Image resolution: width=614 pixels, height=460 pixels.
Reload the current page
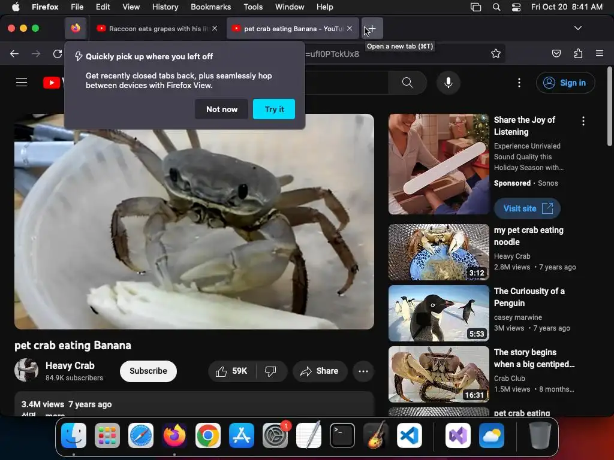click(58, 53)
